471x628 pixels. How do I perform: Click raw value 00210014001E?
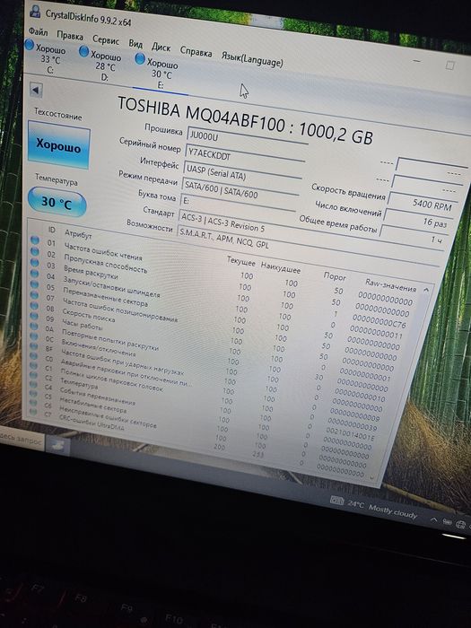(x=351, y=434)
